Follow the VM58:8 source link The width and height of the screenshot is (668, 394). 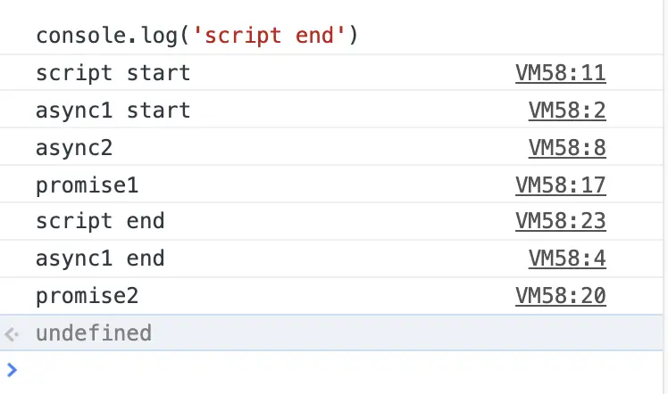[567, 147]
